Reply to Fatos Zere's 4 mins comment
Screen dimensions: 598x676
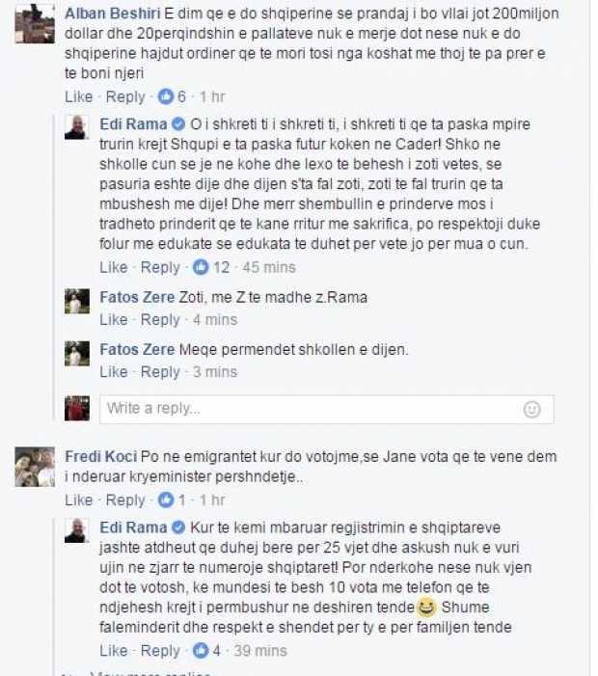(x=160, y=320)
